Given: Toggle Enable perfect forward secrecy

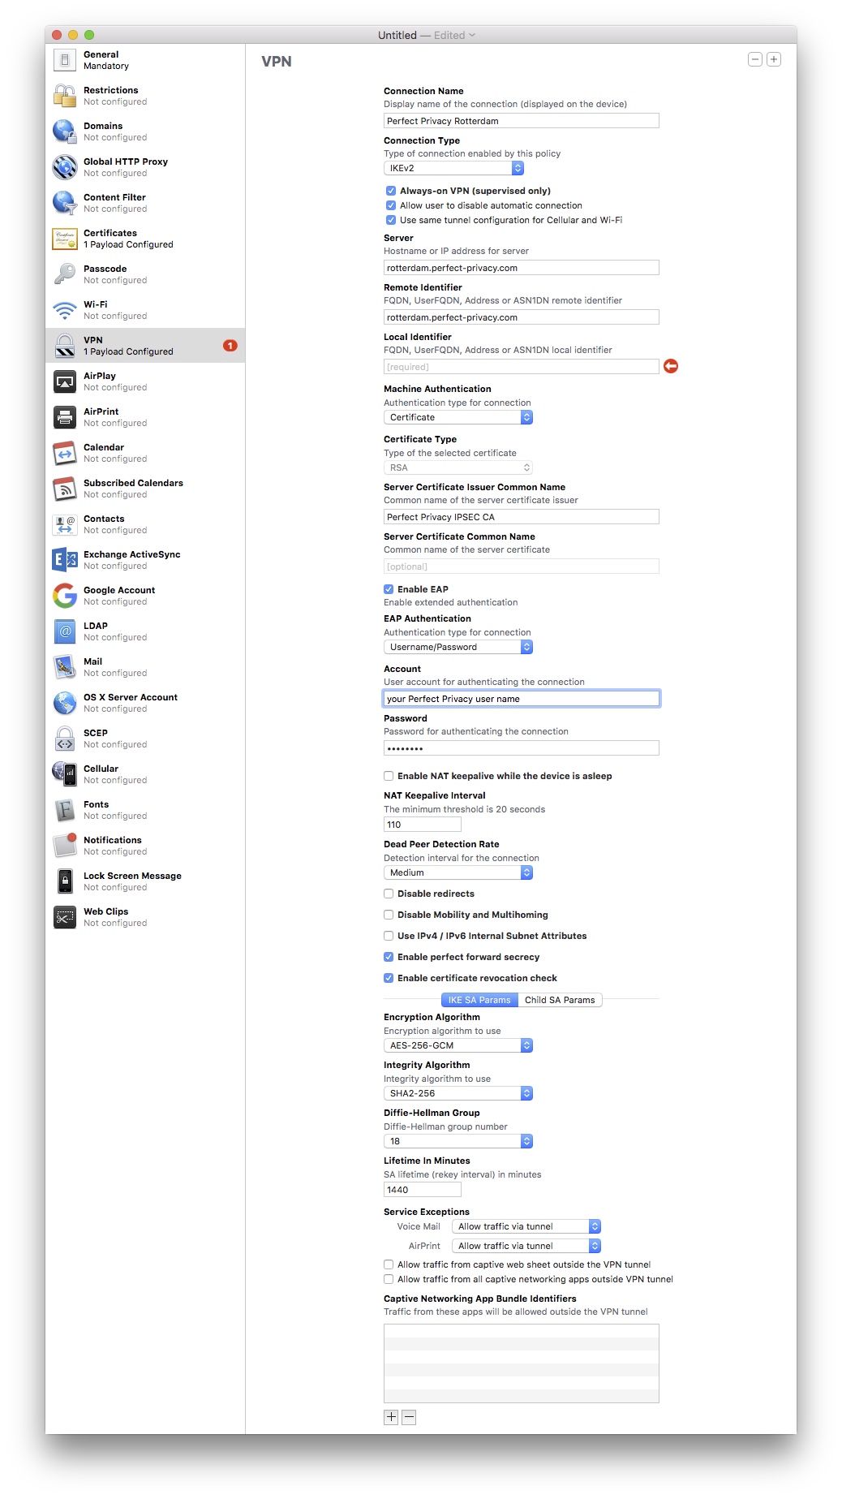Looking at the screenshot, I should pyautogui.click(x=389, y=957).
